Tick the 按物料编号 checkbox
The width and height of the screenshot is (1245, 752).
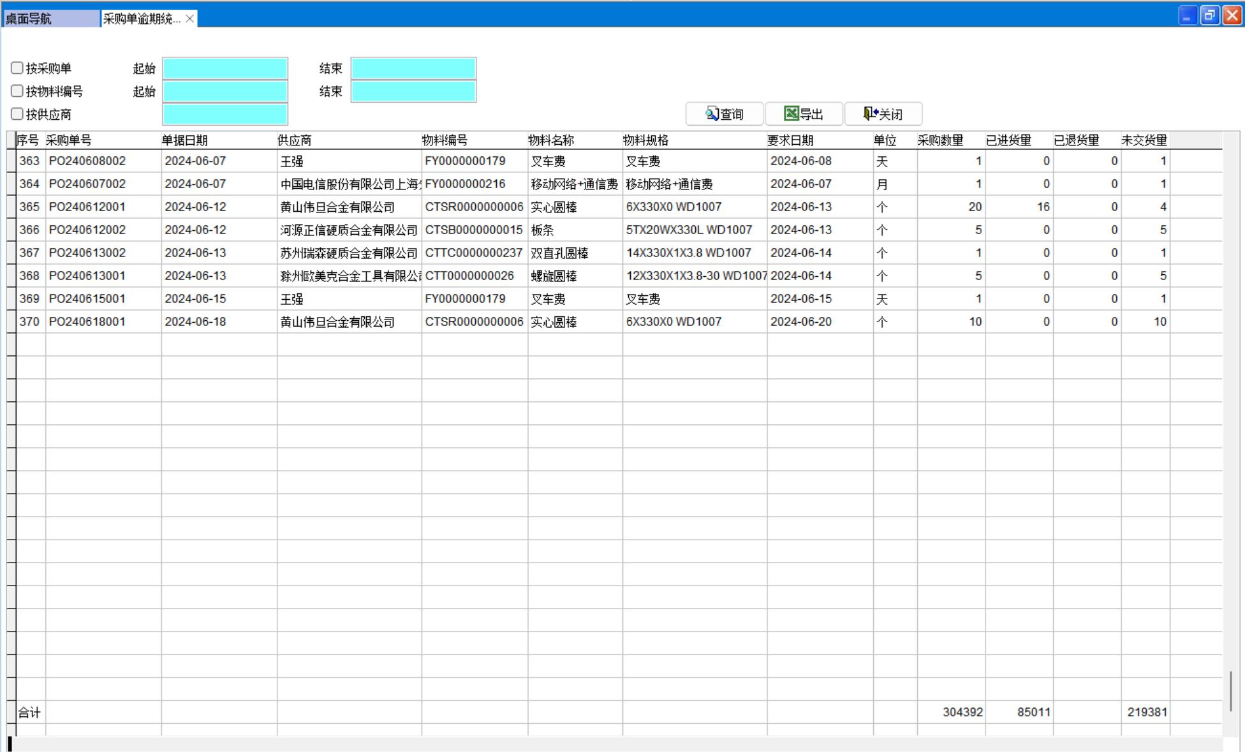click(x=17, y=91)
